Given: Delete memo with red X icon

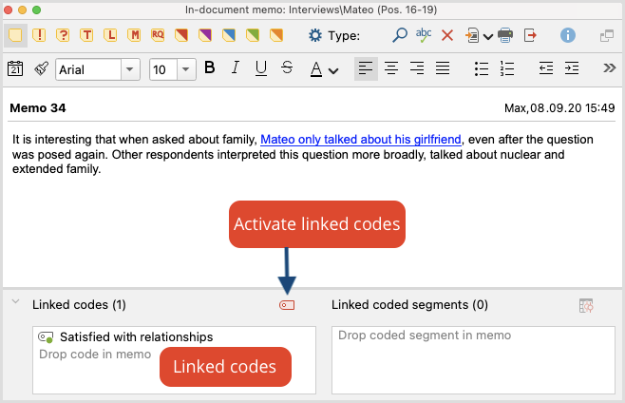Looking at the screenshot, I should (447, 36).
